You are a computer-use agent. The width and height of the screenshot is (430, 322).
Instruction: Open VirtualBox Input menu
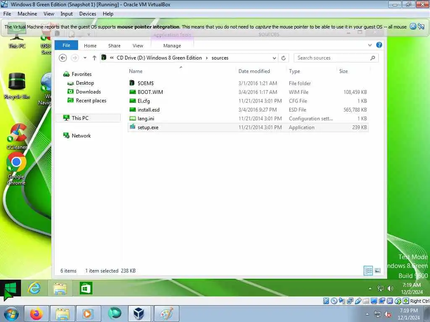tap(67, 14)
